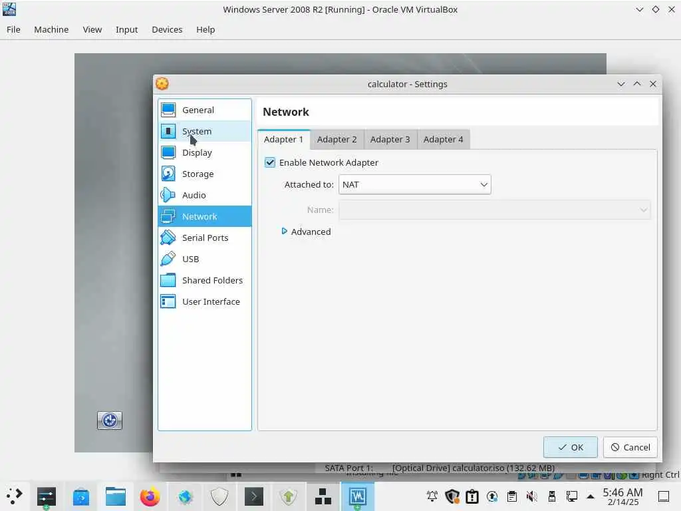Go to the Storage settings category
This screenshot has height=511, width=681.
point(205,174)
